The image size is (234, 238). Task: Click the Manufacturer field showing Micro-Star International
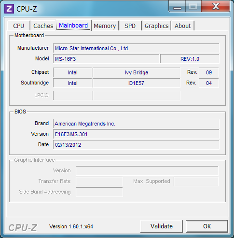click(x=136, y=48)
